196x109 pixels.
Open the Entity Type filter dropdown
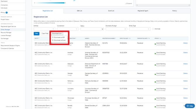pyautogui.click(x=140, y=29)
